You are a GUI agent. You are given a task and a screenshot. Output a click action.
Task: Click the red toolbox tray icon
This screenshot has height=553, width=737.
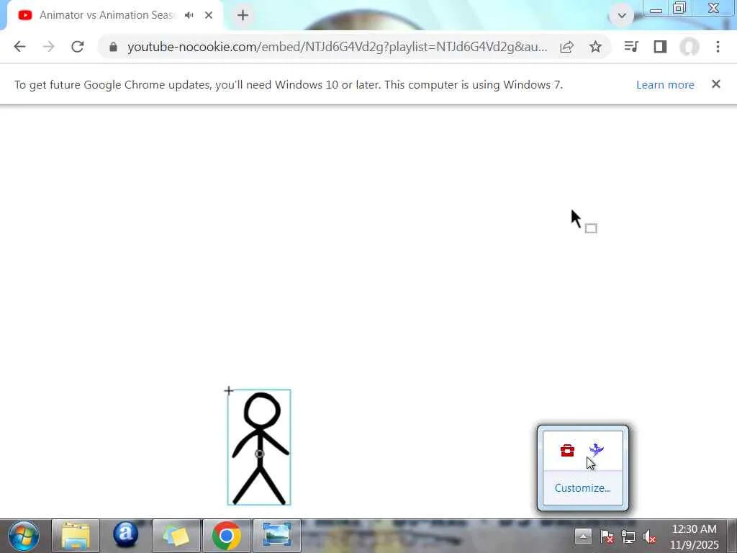(x=567, y=451)
